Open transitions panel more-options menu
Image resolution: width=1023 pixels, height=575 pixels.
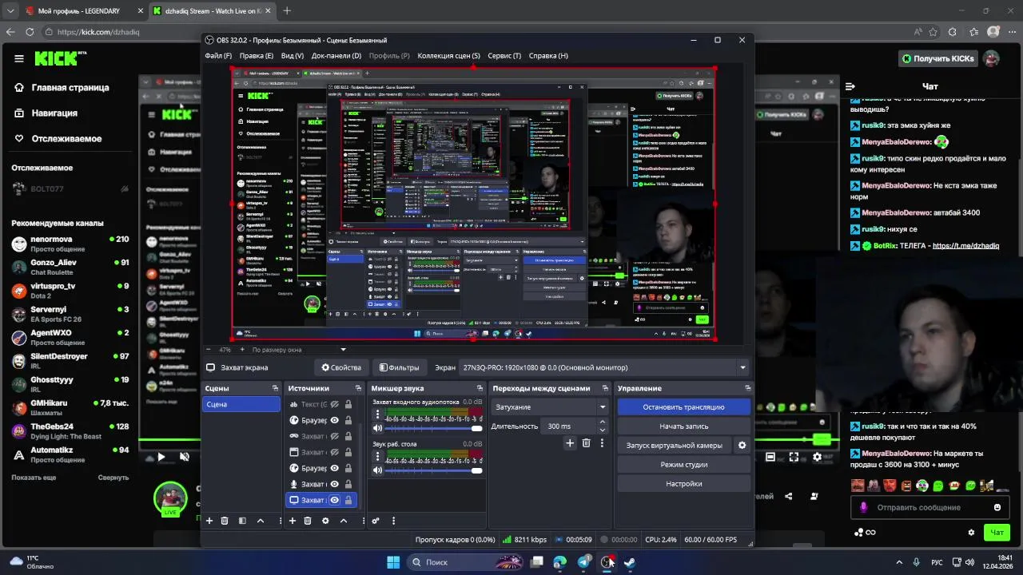click(602, 443)
